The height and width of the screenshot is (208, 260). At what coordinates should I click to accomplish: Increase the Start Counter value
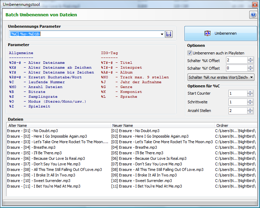click(251, 92)
